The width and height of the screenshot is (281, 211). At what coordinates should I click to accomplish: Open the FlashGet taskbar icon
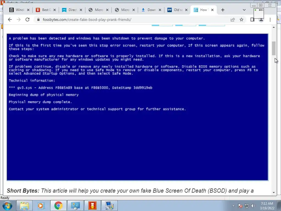(x=92, y=206)
